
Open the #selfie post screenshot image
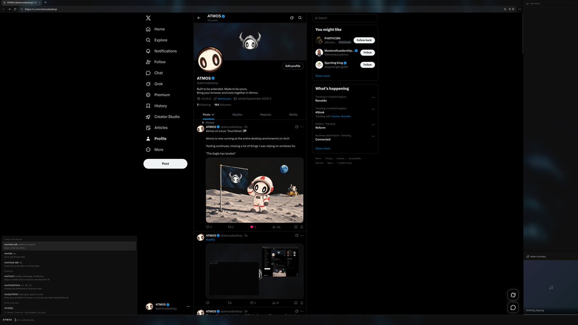tap(255, 271)
